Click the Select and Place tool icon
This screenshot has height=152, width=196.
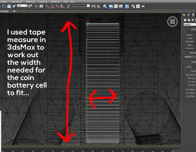tap(14, 6)
